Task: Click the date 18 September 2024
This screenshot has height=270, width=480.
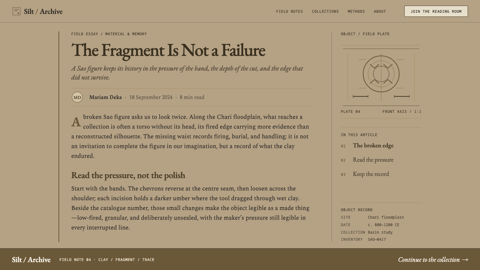Action: 151,97
